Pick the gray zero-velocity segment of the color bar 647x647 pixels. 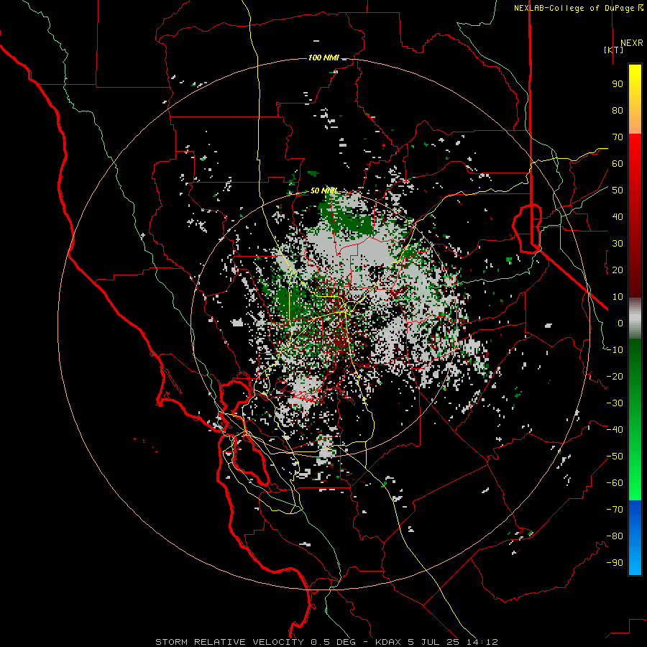click(x=635, y=318)
